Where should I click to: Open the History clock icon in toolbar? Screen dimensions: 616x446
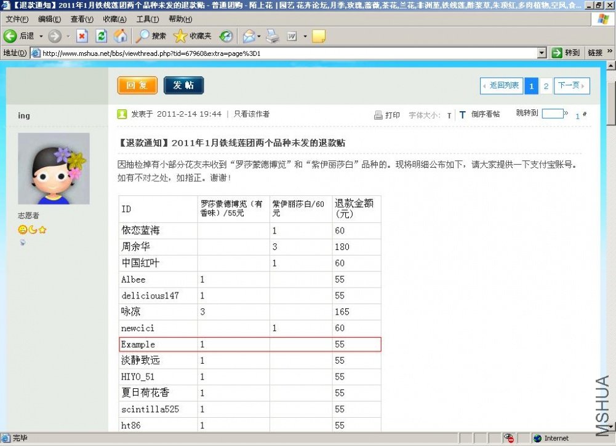click(x=226, y=36)
